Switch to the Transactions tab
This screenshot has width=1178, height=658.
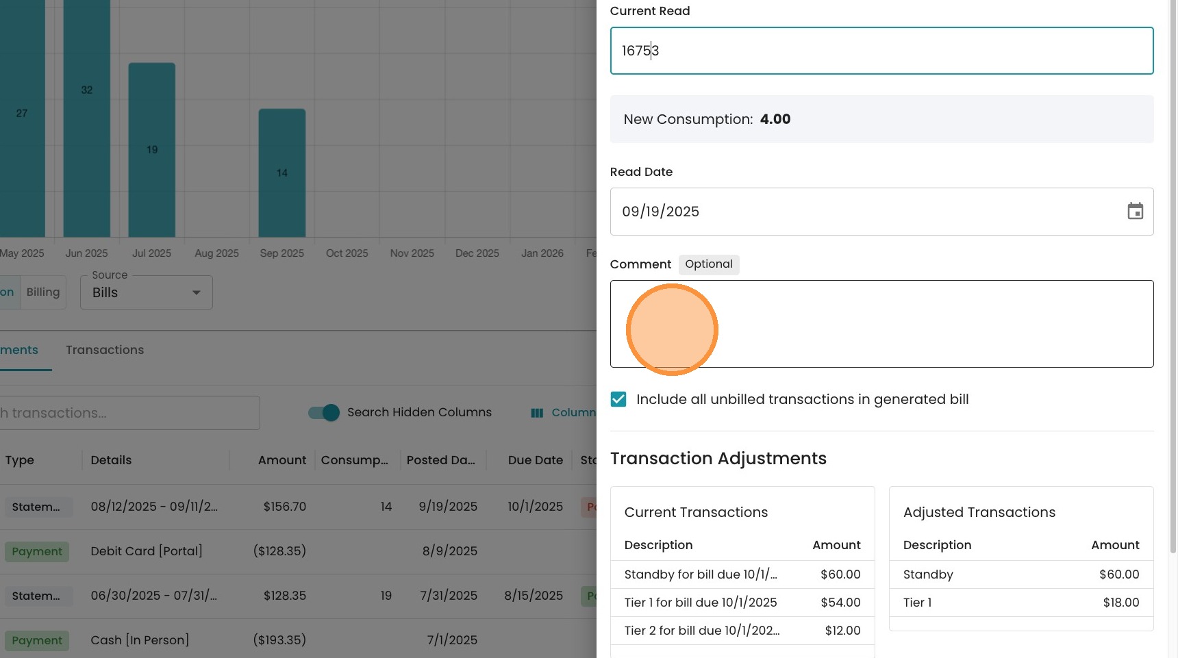(x=105, y=350)
